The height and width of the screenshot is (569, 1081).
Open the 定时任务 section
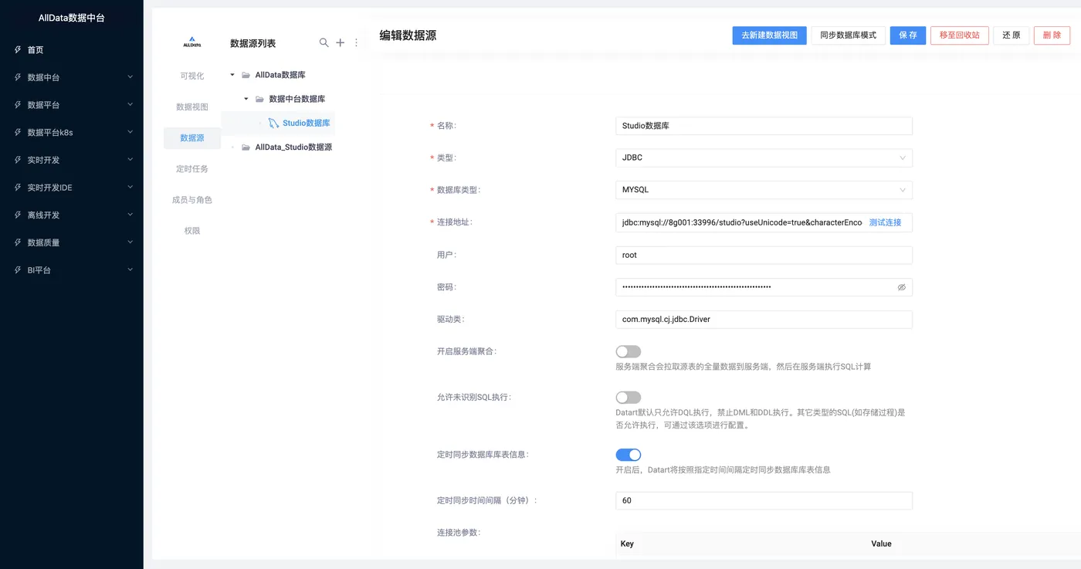[x=192, y=168]
